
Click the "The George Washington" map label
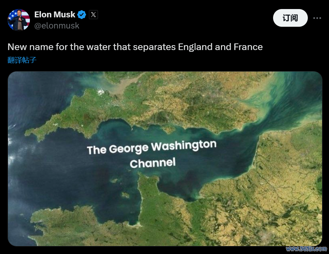point(151,147)
